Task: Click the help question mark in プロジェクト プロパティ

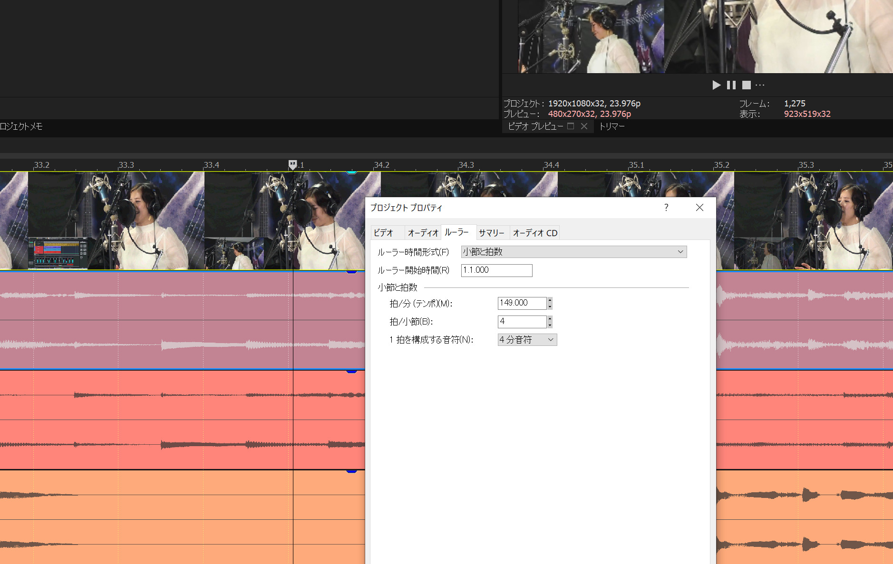Action: [x=666, y=208]
